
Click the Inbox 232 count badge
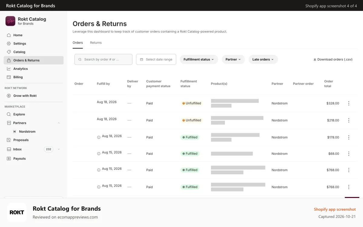click(48, 149)
